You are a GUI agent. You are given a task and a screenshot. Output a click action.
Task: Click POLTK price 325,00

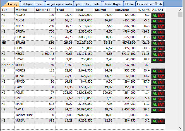point(68,93)
